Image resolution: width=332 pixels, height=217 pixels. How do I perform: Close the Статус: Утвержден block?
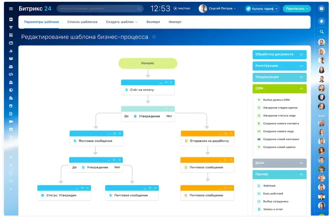tap(87, 188)
